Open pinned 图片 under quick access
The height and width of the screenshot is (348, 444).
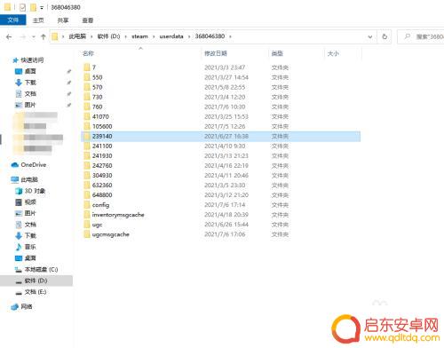click(x=30, y=105)
